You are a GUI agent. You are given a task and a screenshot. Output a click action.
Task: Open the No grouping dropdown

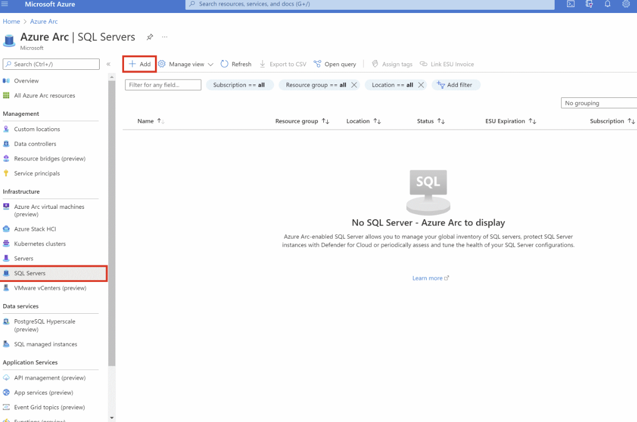[599, 103]
